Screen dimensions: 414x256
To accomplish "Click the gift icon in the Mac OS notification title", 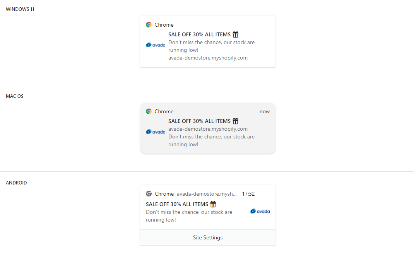I will 236,121.
